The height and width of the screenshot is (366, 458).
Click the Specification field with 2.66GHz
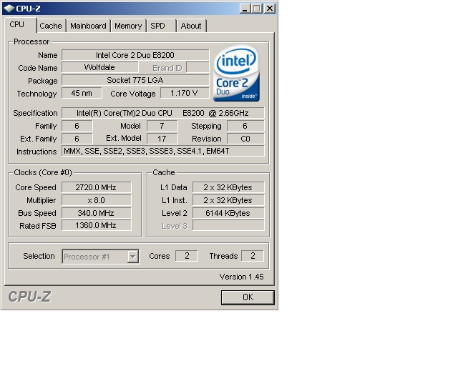pos(163,113)
